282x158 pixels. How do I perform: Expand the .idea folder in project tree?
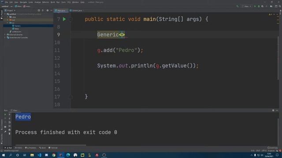7,17
